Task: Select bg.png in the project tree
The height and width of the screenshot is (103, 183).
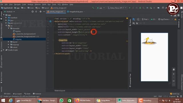Action: [x=18, y=31]
